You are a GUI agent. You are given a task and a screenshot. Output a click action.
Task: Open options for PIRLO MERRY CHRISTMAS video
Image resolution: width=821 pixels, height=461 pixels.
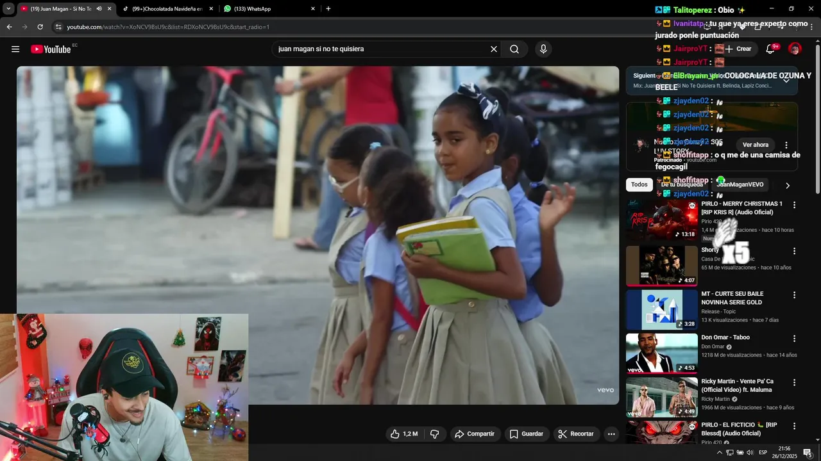tap(795, 206)
